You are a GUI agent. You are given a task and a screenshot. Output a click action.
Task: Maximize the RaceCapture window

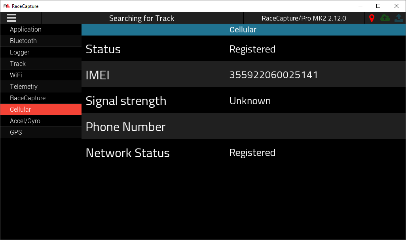coord(378,6)
